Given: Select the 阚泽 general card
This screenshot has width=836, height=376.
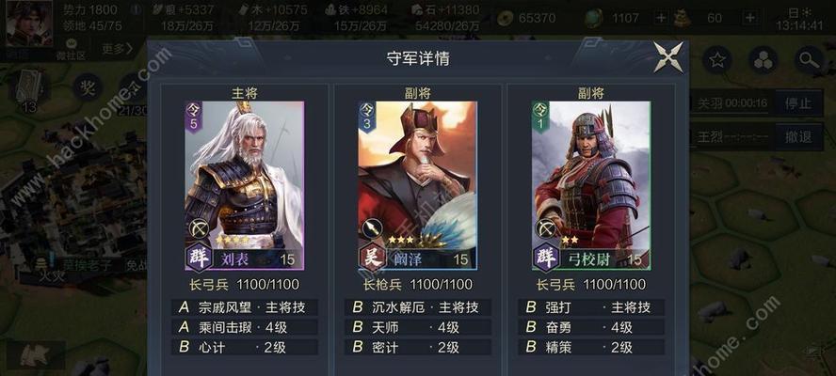Looking at the screenshot, I should coord(417,185).
